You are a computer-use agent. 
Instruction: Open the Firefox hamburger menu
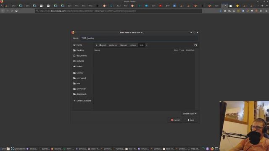click(266, 11)
